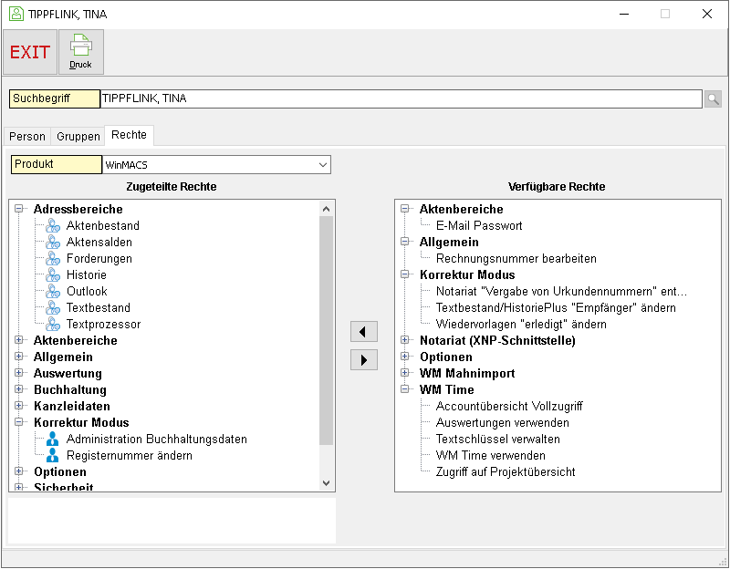This screenshot has width=730, height=569.
Task: Click the Zugeteilte Rechte scrollbar thumb
Action: [327, 330]
